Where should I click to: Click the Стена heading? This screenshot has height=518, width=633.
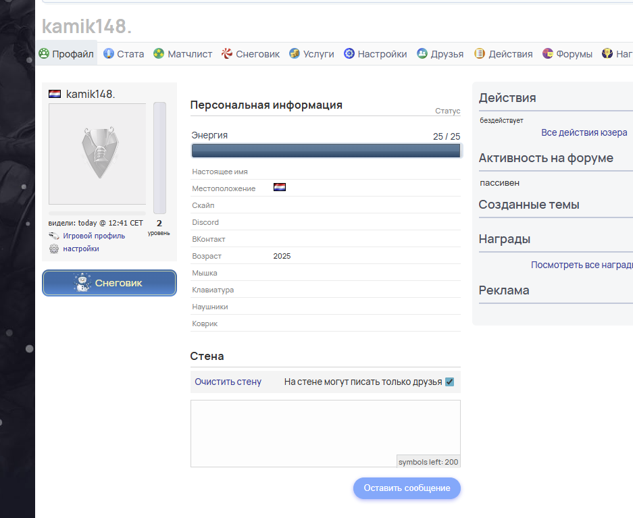207,356
